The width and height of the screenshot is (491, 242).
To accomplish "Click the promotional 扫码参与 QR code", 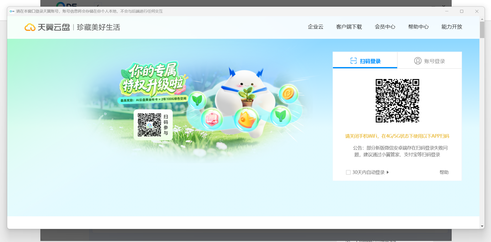I will [x=149, y=125].
